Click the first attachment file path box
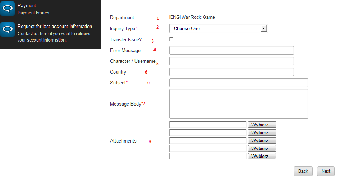This screenshot has width=347, height=186. point(208,125)
